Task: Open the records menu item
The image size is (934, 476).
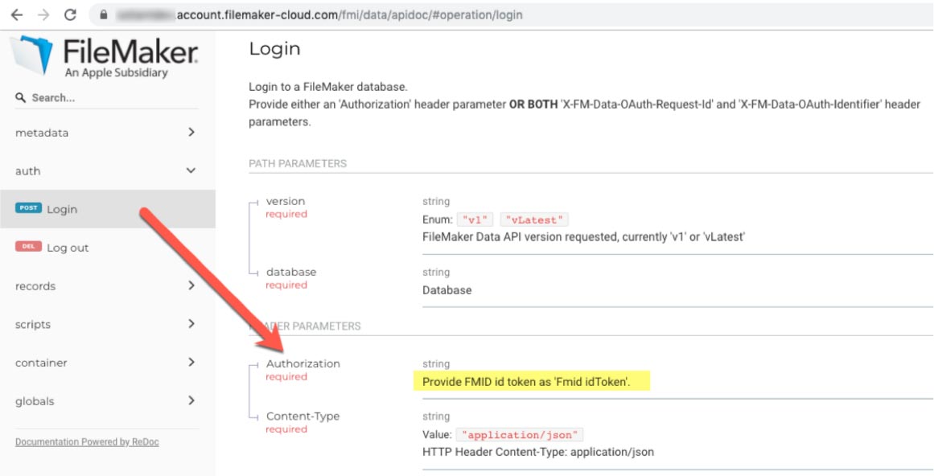Action: click(x=107, y=286)
